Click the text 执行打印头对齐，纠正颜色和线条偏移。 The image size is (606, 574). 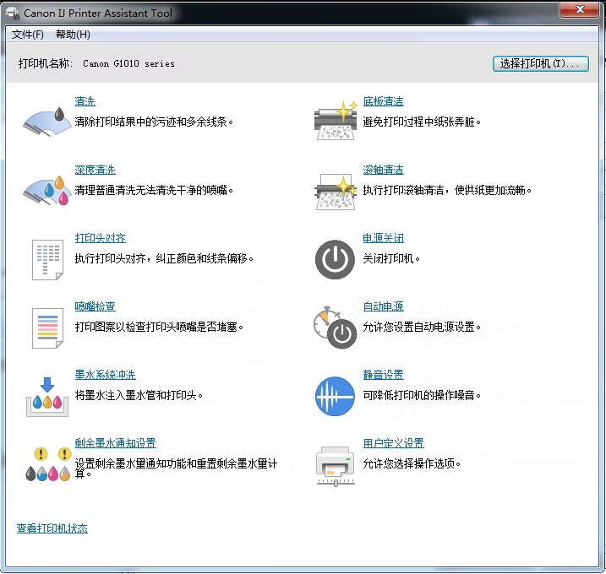pyautogui.click(x=164, y=258)
